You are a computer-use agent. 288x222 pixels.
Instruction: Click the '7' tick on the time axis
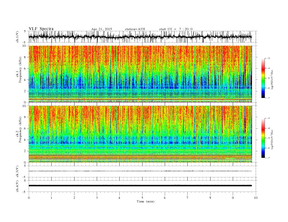188,198
